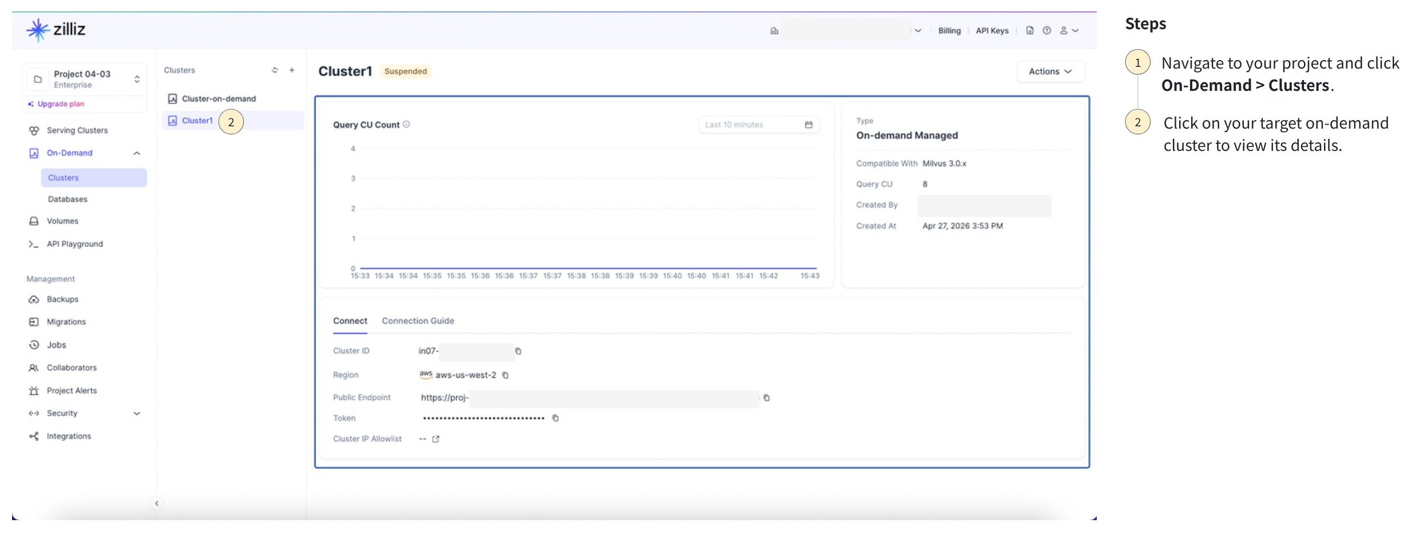This screenshot has height=535, width=1411.
Task: Copy the Cluster ID
Action: [x=518, y=352]
